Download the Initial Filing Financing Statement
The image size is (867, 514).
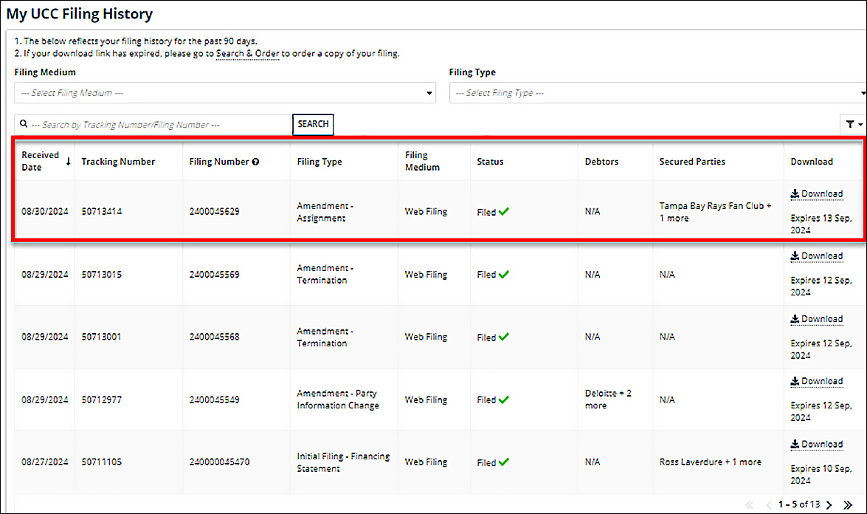pos(816,445)
